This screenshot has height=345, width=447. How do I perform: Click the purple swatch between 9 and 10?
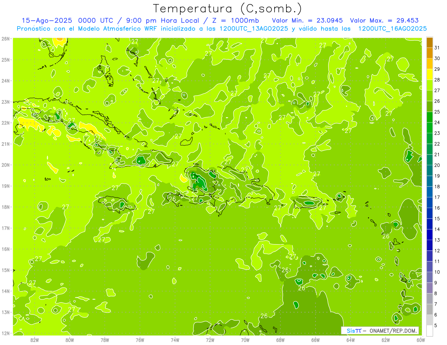coord(429,277)
